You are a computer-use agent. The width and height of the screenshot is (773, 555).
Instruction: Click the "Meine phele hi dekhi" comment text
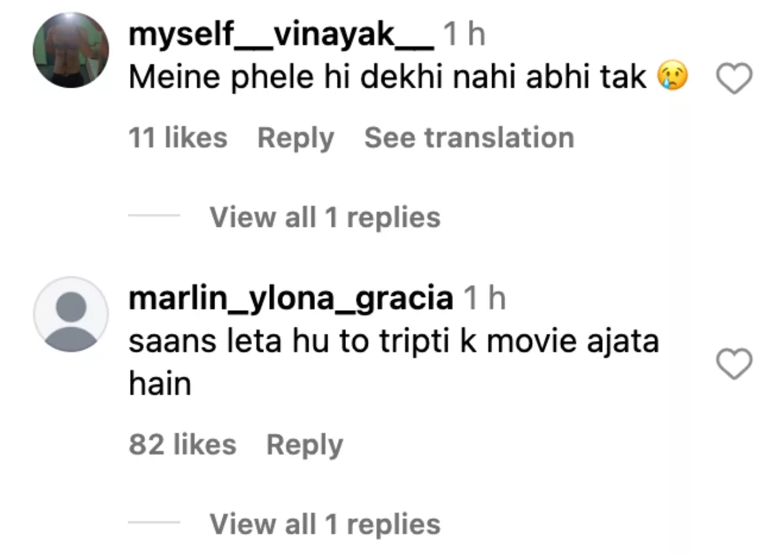tap(386, 78)
